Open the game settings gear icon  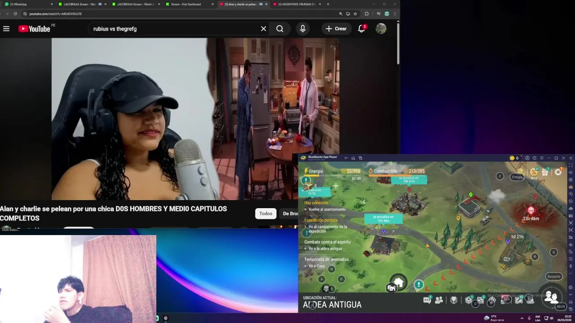point(558,172)
